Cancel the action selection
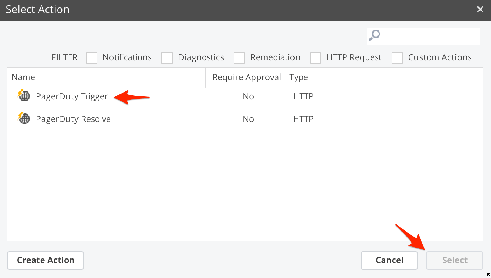This screenshot has width=491, height=278. pyautogui.click(x=389, y=260)
